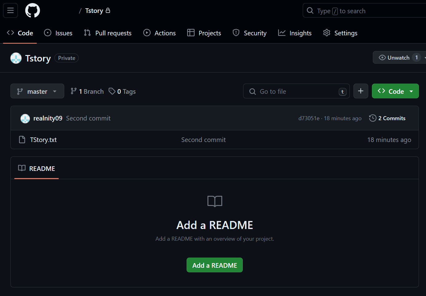View the Insights tab
The width and height of the screenshot is (426, 296).
tap(295, 33)
